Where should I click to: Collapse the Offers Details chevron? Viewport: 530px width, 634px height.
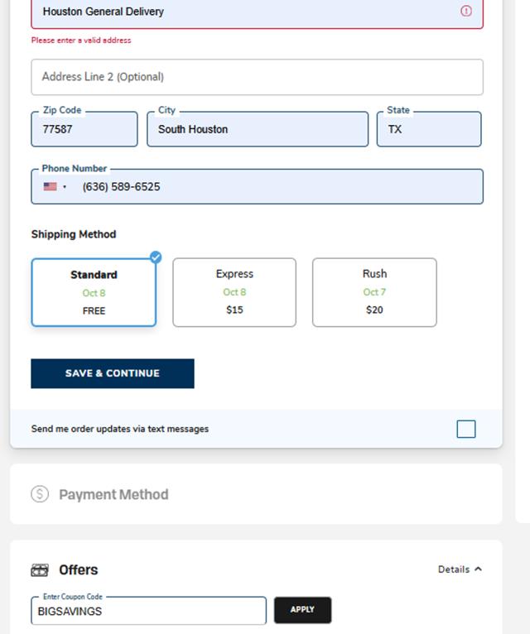tap(478, 569)
